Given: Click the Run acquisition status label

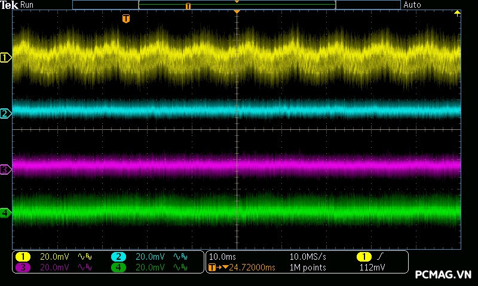Looking at the screenshot, I should pyautogui.click(x=27, y=5).
